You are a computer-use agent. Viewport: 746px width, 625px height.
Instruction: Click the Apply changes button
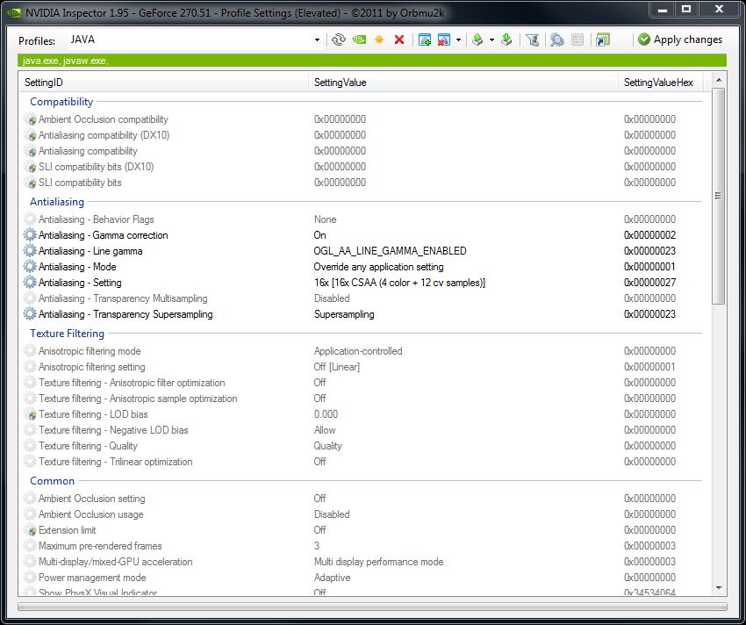click(x=680, y=40)
